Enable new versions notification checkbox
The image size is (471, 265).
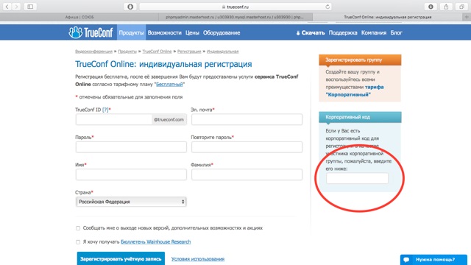point(78,228)
